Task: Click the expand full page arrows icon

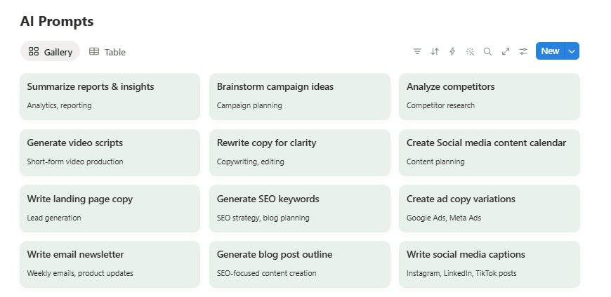Action: pos(506,51)
